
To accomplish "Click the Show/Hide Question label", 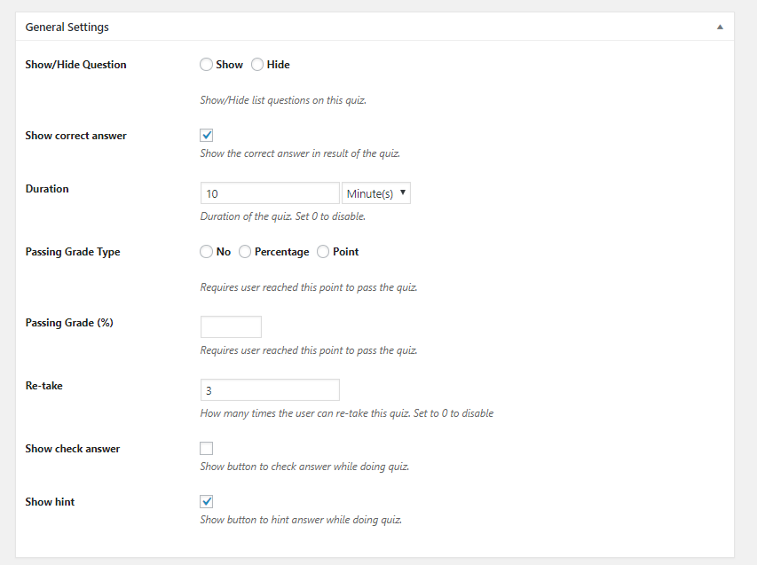I will pyautogui.click(x=75, y=65).
